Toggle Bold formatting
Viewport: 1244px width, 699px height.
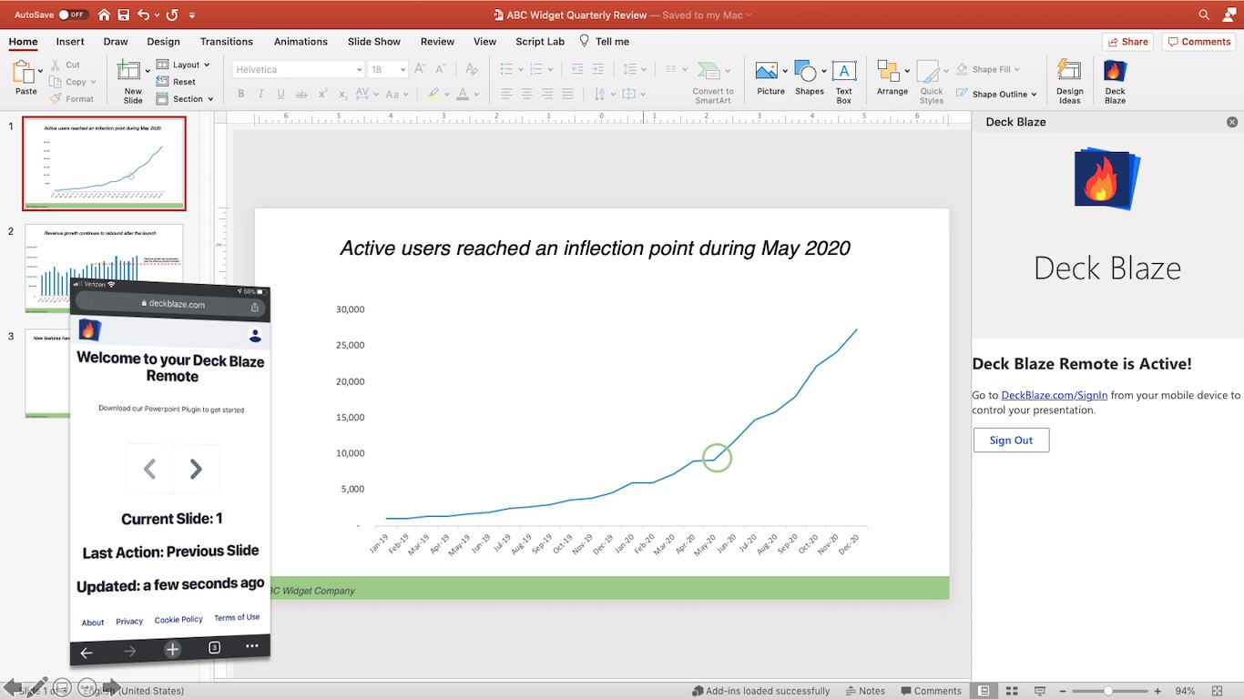241,94
